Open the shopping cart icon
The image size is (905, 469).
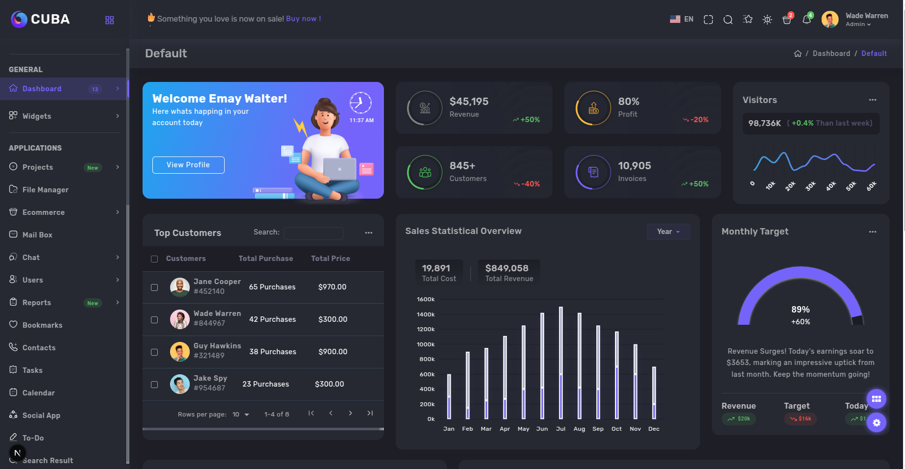787,20
